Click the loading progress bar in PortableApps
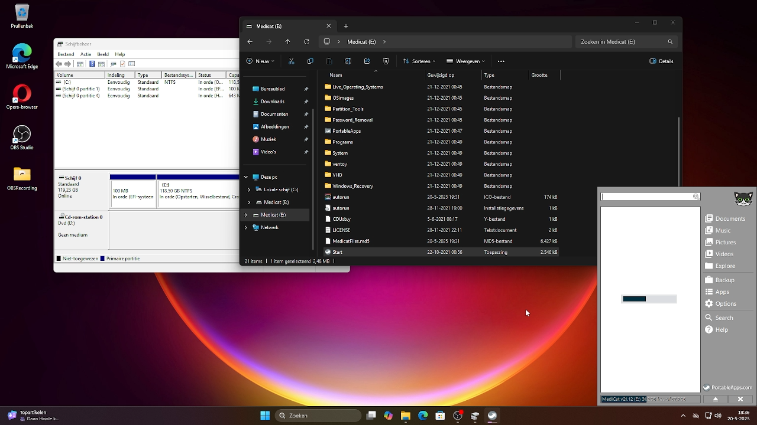 (x=649, y=299)
